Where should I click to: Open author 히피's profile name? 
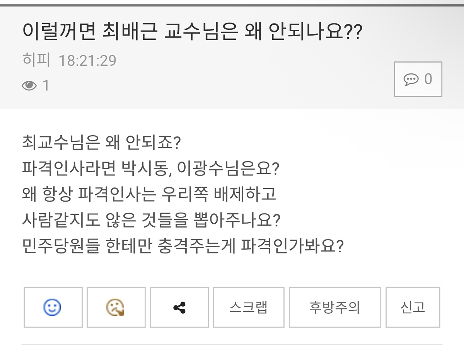(36, 61)
